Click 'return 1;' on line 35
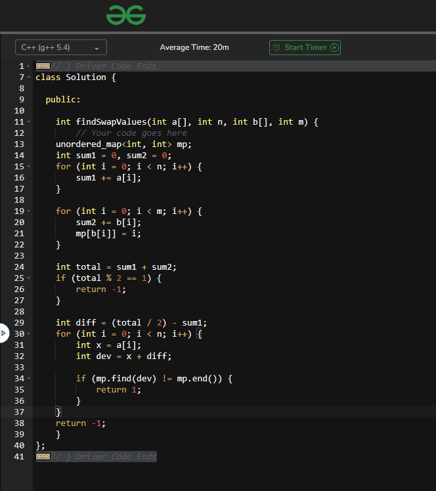The image size is (436, 491). point(119,390)
